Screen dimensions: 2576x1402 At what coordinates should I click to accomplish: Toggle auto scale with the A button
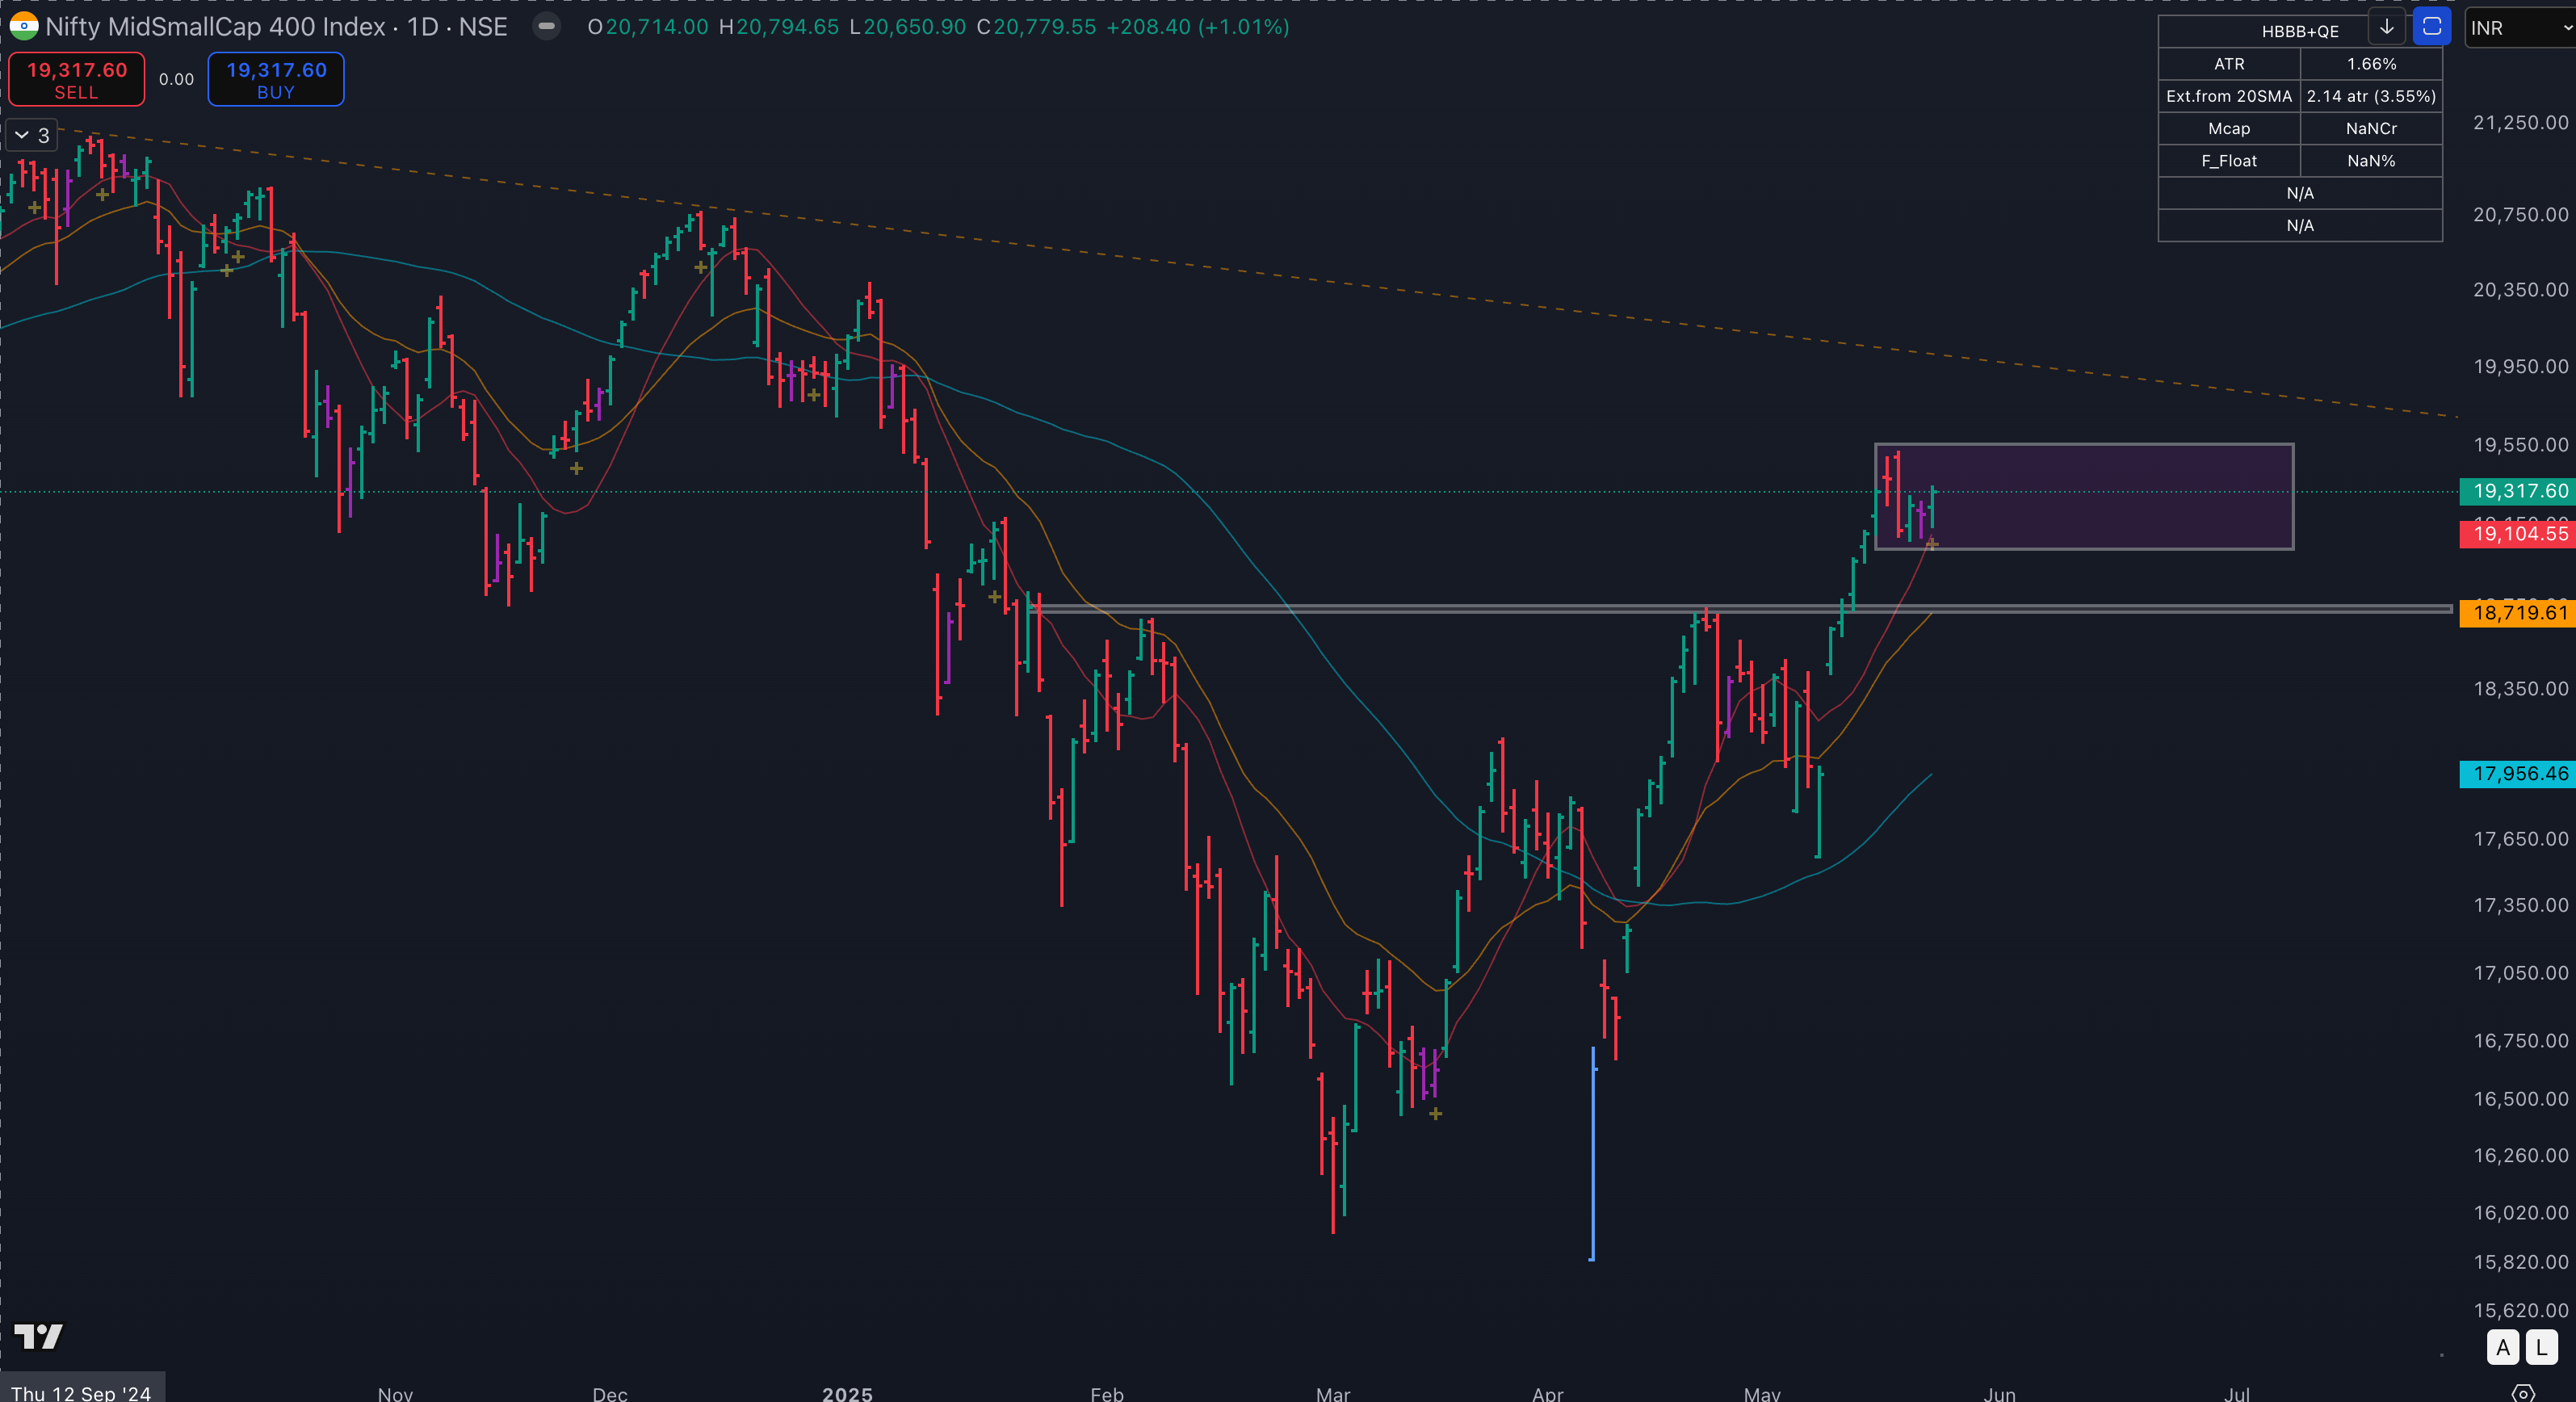click(x=2502, y=1347)
